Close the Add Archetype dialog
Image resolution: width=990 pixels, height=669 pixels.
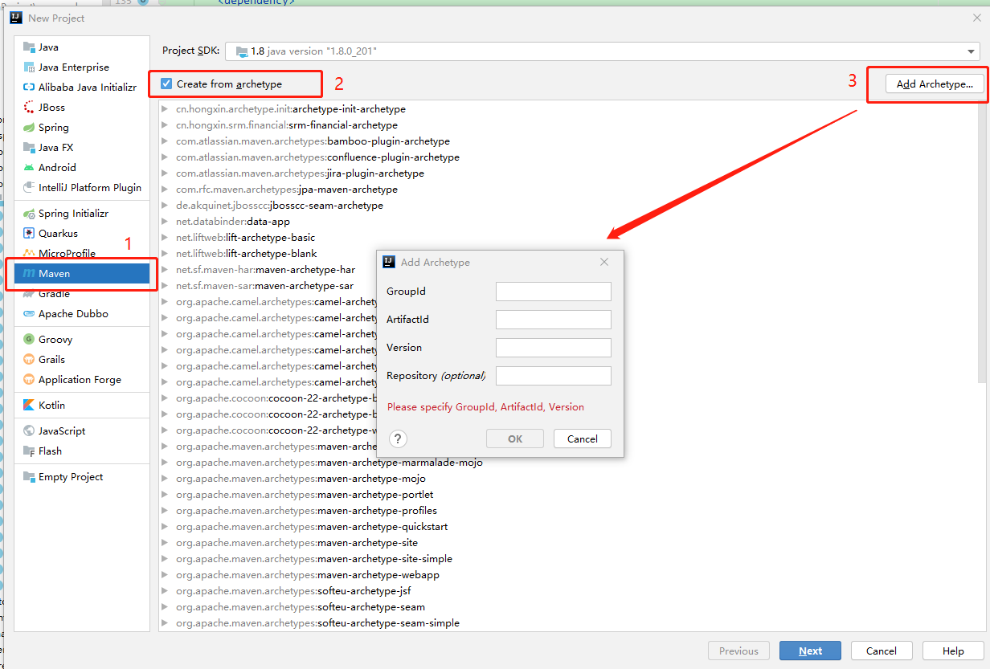click(604, 262)
